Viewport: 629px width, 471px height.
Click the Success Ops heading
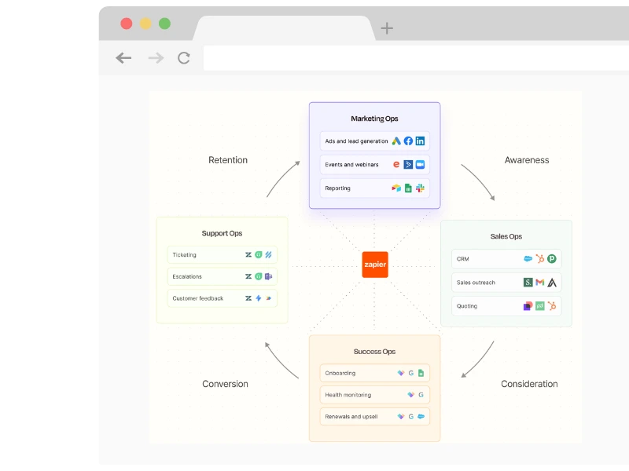pos(375,352)
